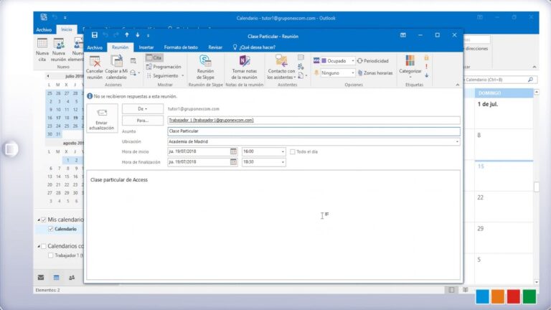The image size is (551, 310).
Task: Enable the Todo el día checkbox
Action: coord(293,152)
